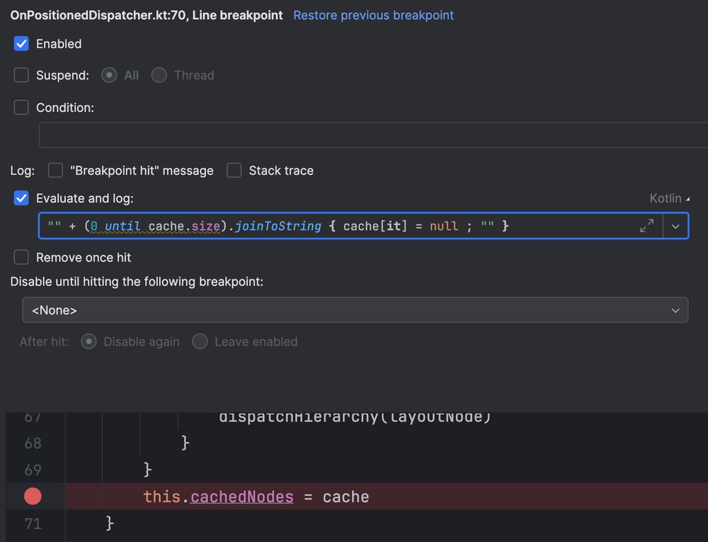
Task: Tick the Remove once hit checkbox
Action: [x=22, y=258]
